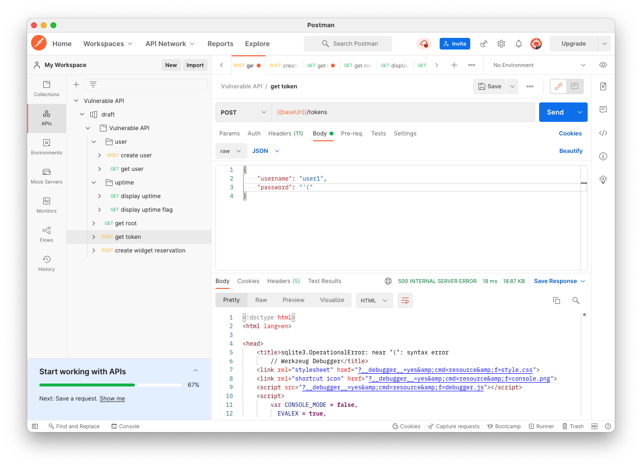The height and width of the screenshot is (468, 642).
Task: Select Raw response view
Action: coord(261,300)
